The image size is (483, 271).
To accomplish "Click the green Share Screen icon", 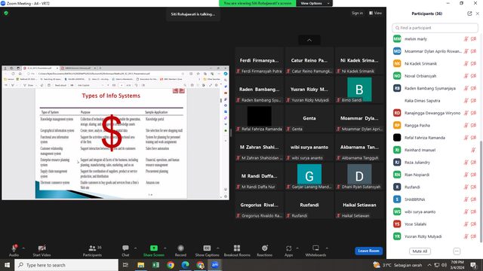I will [154, 248].
